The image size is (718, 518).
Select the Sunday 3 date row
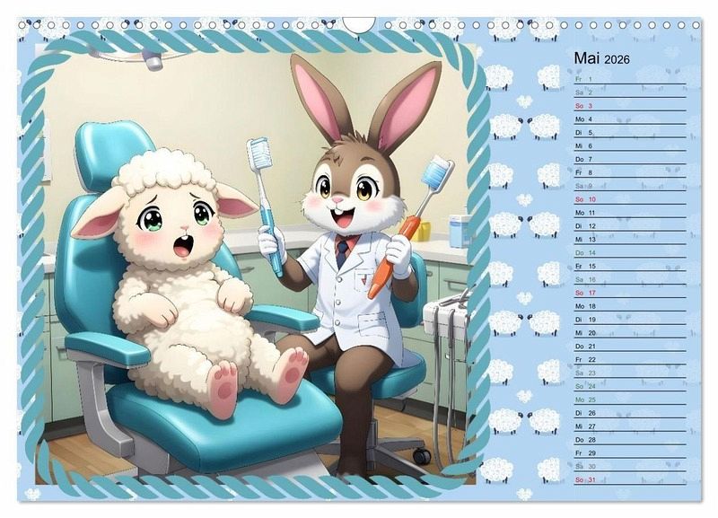(x=628, y=106)
